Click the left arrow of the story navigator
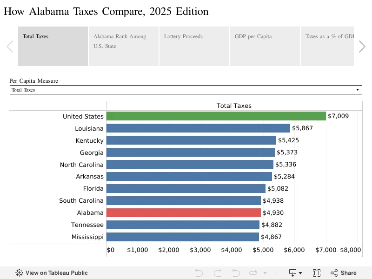This screenshot has width=372, height=279. point(10,46)
